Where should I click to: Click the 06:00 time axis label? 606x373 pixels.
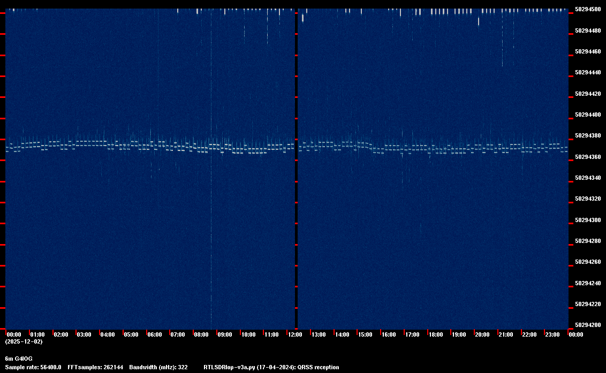(155, 334)
